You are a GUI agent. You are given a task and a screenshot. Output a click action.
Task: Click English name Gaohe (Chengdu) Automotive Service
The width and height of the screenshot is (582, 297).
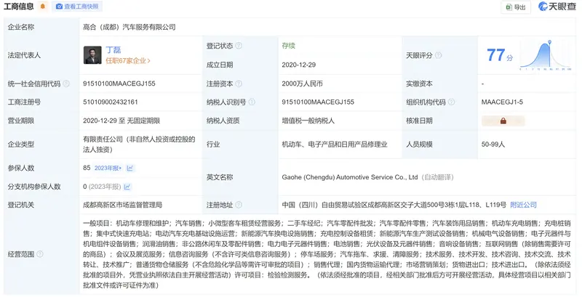point(350,177)
